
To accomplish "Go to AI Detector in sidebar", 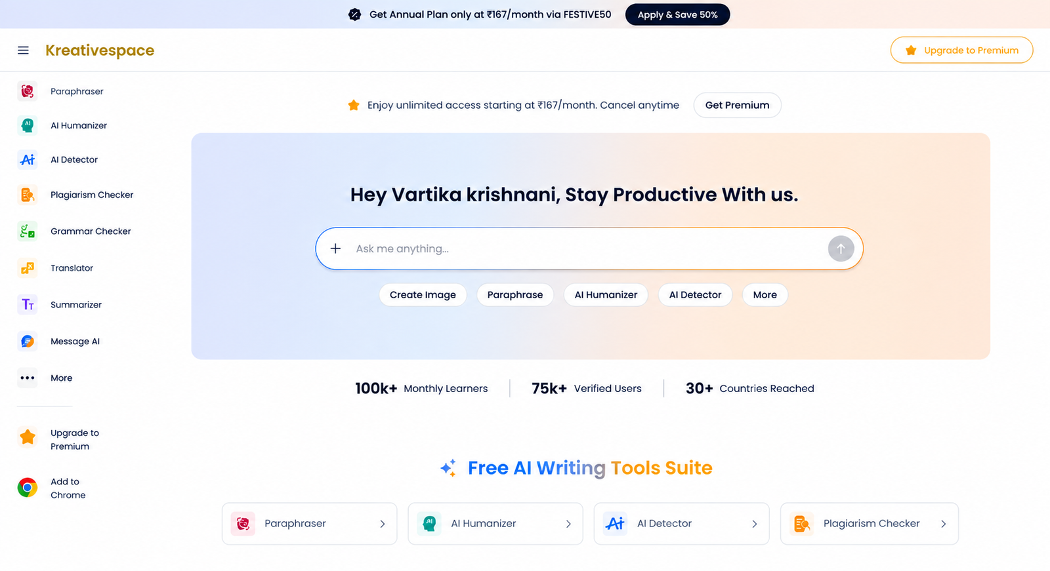I will point(74,159).
